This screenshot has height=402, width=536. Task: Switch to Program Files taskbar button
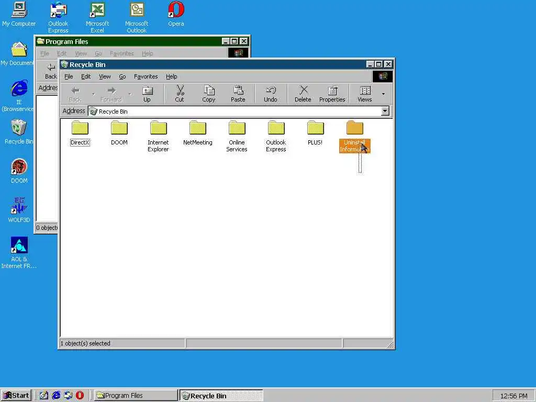(136, 395)
